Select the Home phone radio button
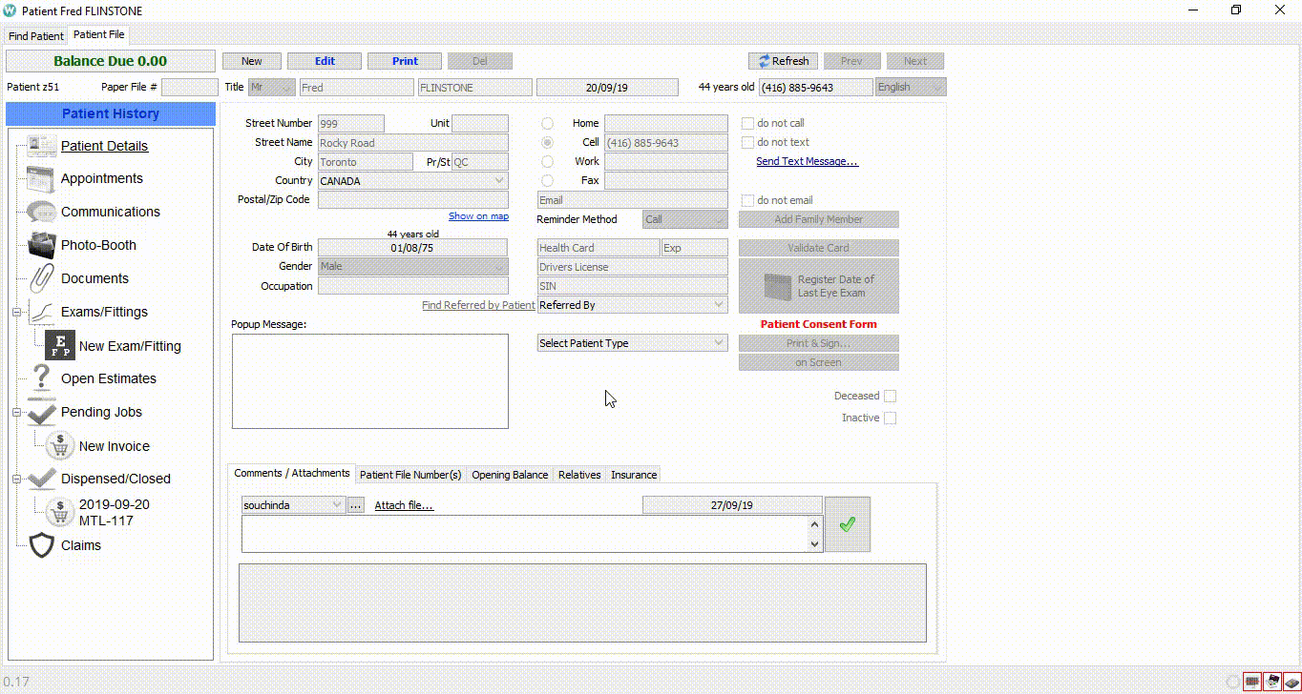 [x=547, y=123]
